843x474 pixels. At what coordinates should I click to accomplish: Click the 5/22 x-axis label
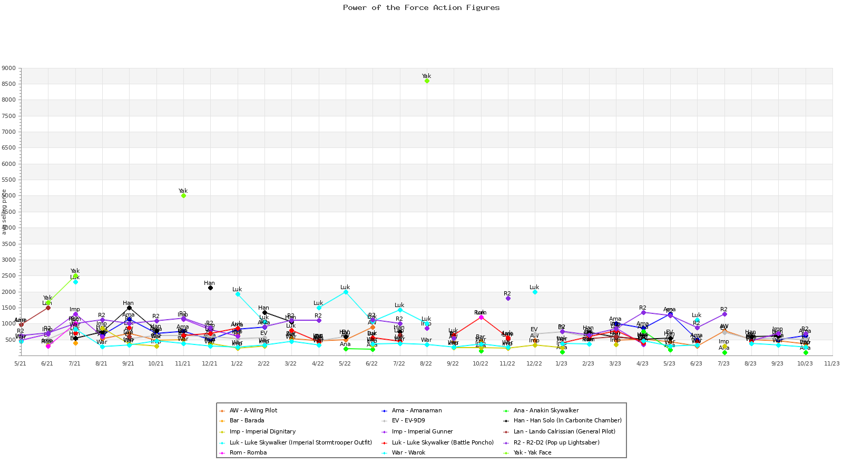point(345,363)
